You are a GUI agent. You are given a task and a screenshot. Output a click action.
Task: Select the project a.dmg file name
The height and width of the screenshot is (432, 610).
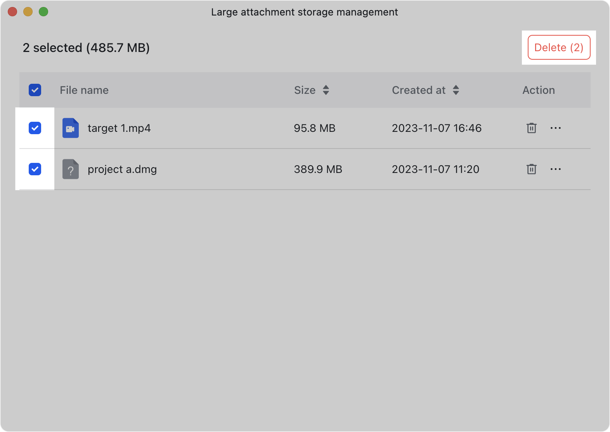122,169
